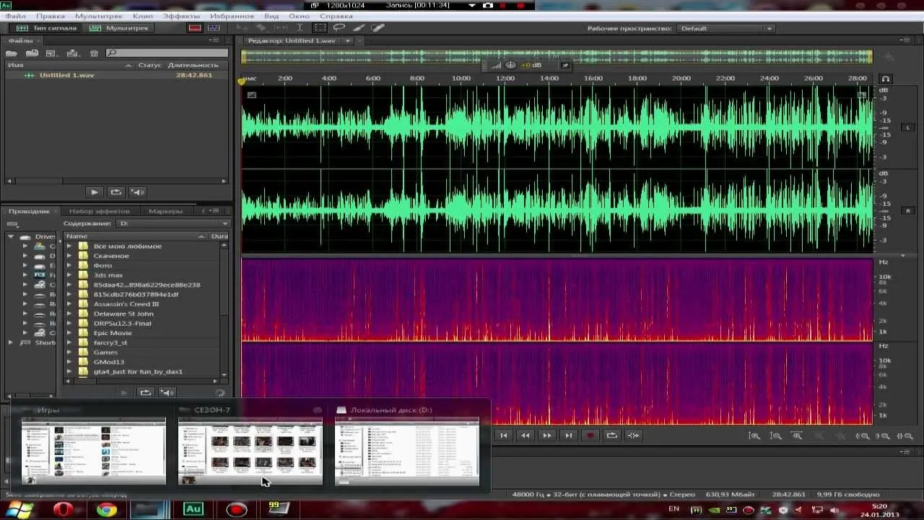
Task: Open the workspace Default dropdown
Action: pyautogui.click(x=725, y=28)
